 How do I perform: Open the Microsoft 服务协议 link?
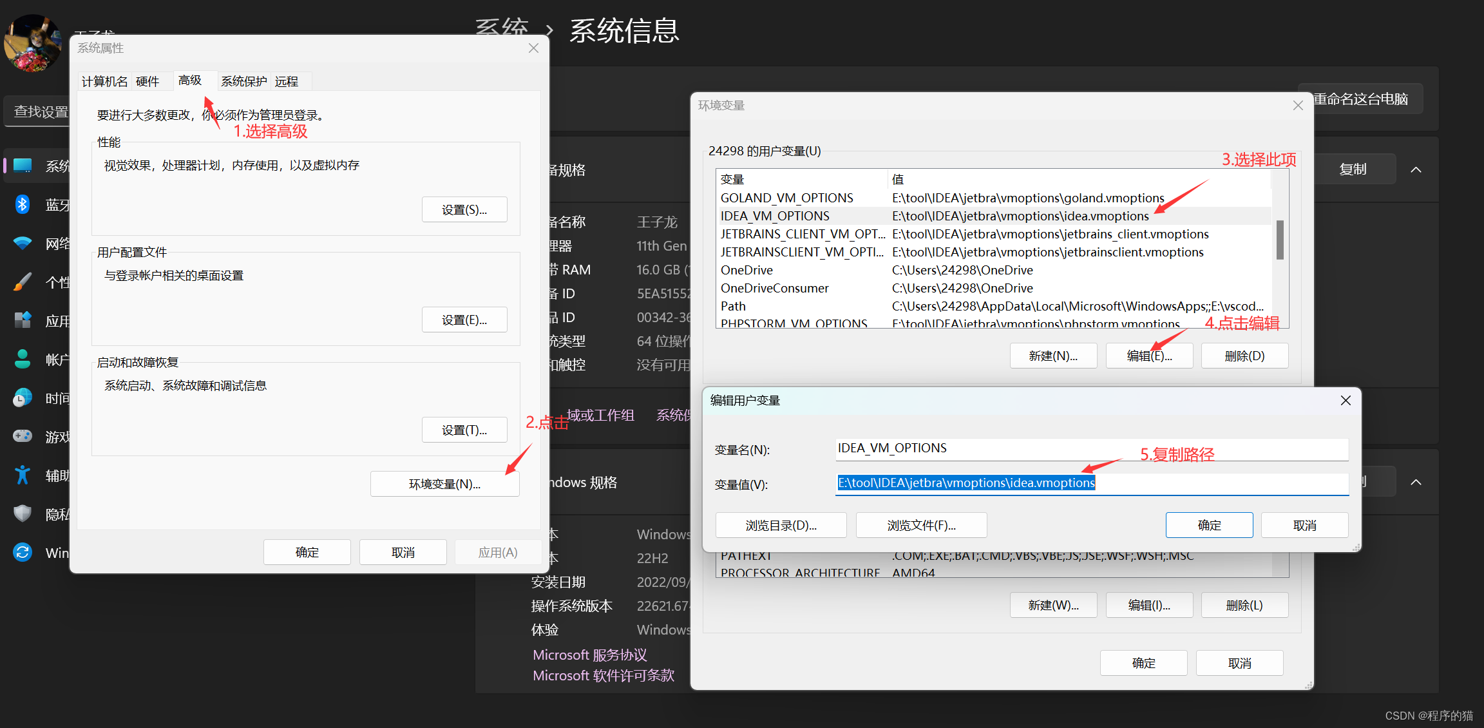click(589, 655)
